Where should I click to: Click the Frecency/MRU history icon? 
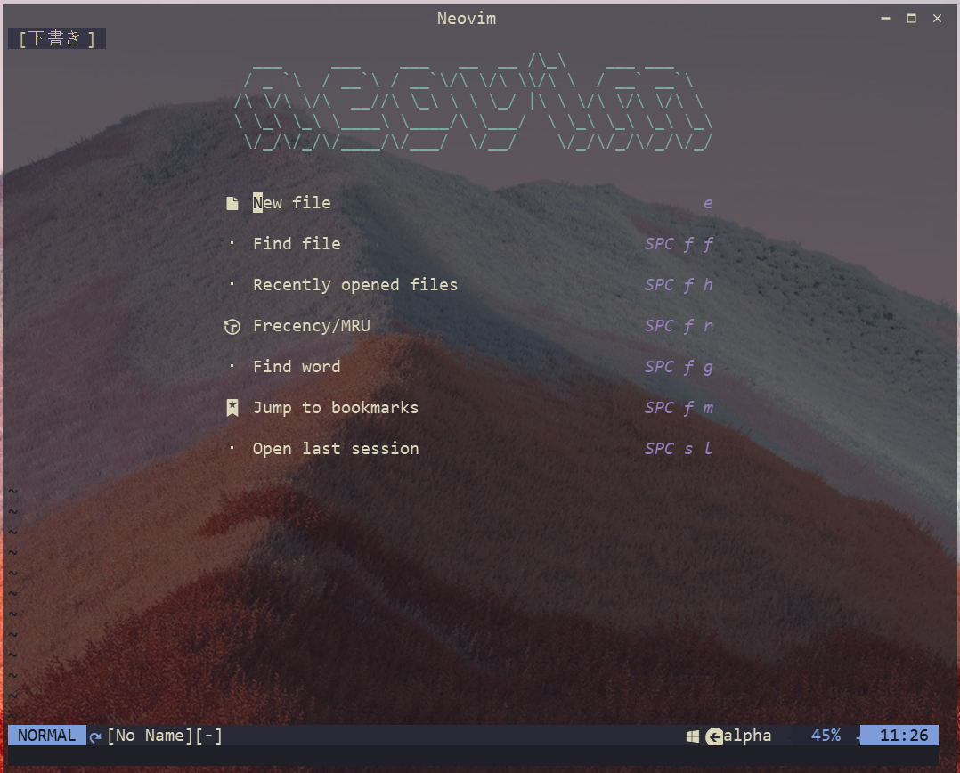(232, 327)
